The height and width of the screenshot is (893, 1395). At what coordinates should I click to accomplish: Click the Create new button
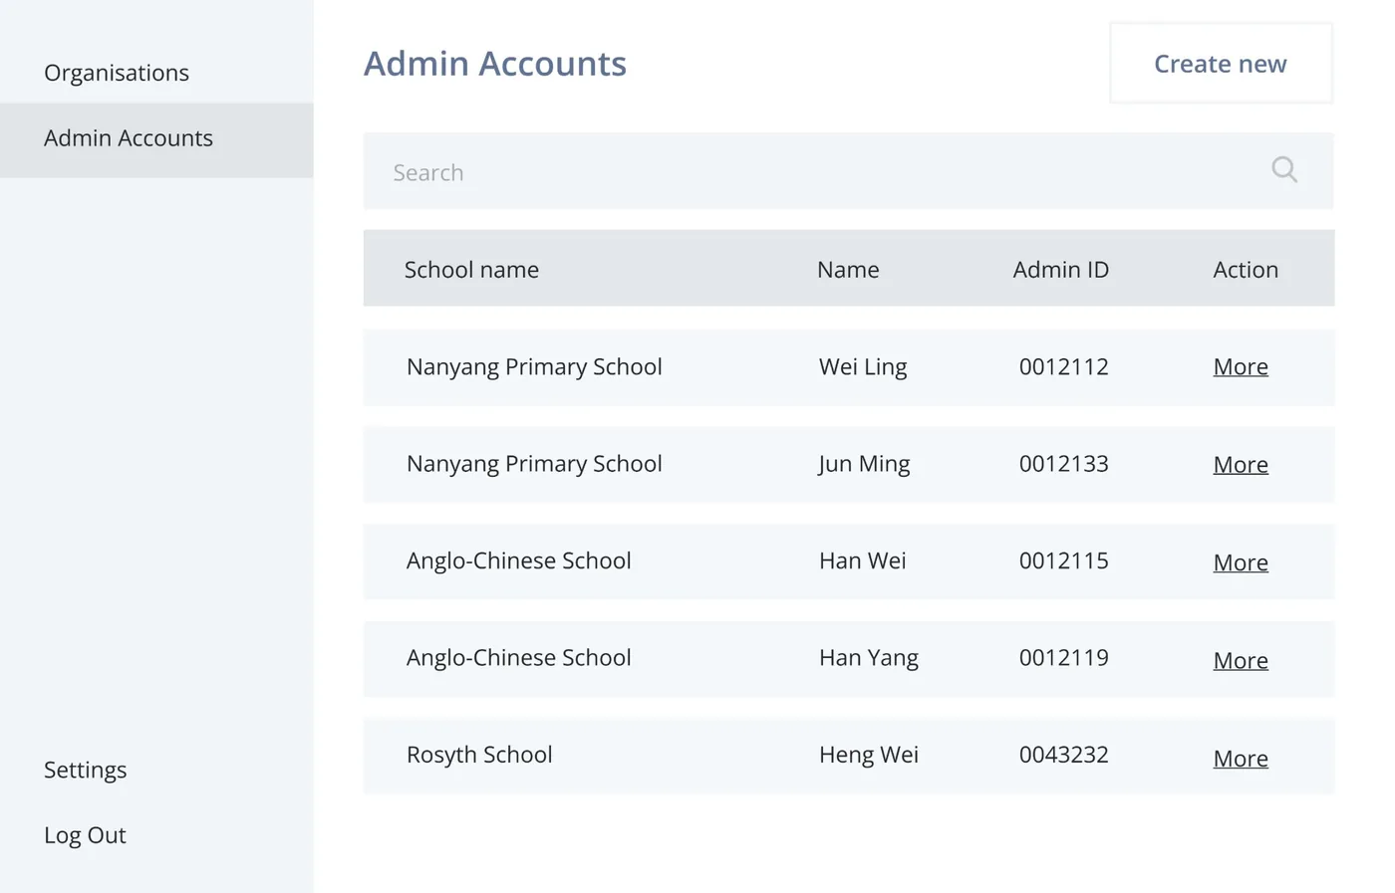tap(1221, 64)
